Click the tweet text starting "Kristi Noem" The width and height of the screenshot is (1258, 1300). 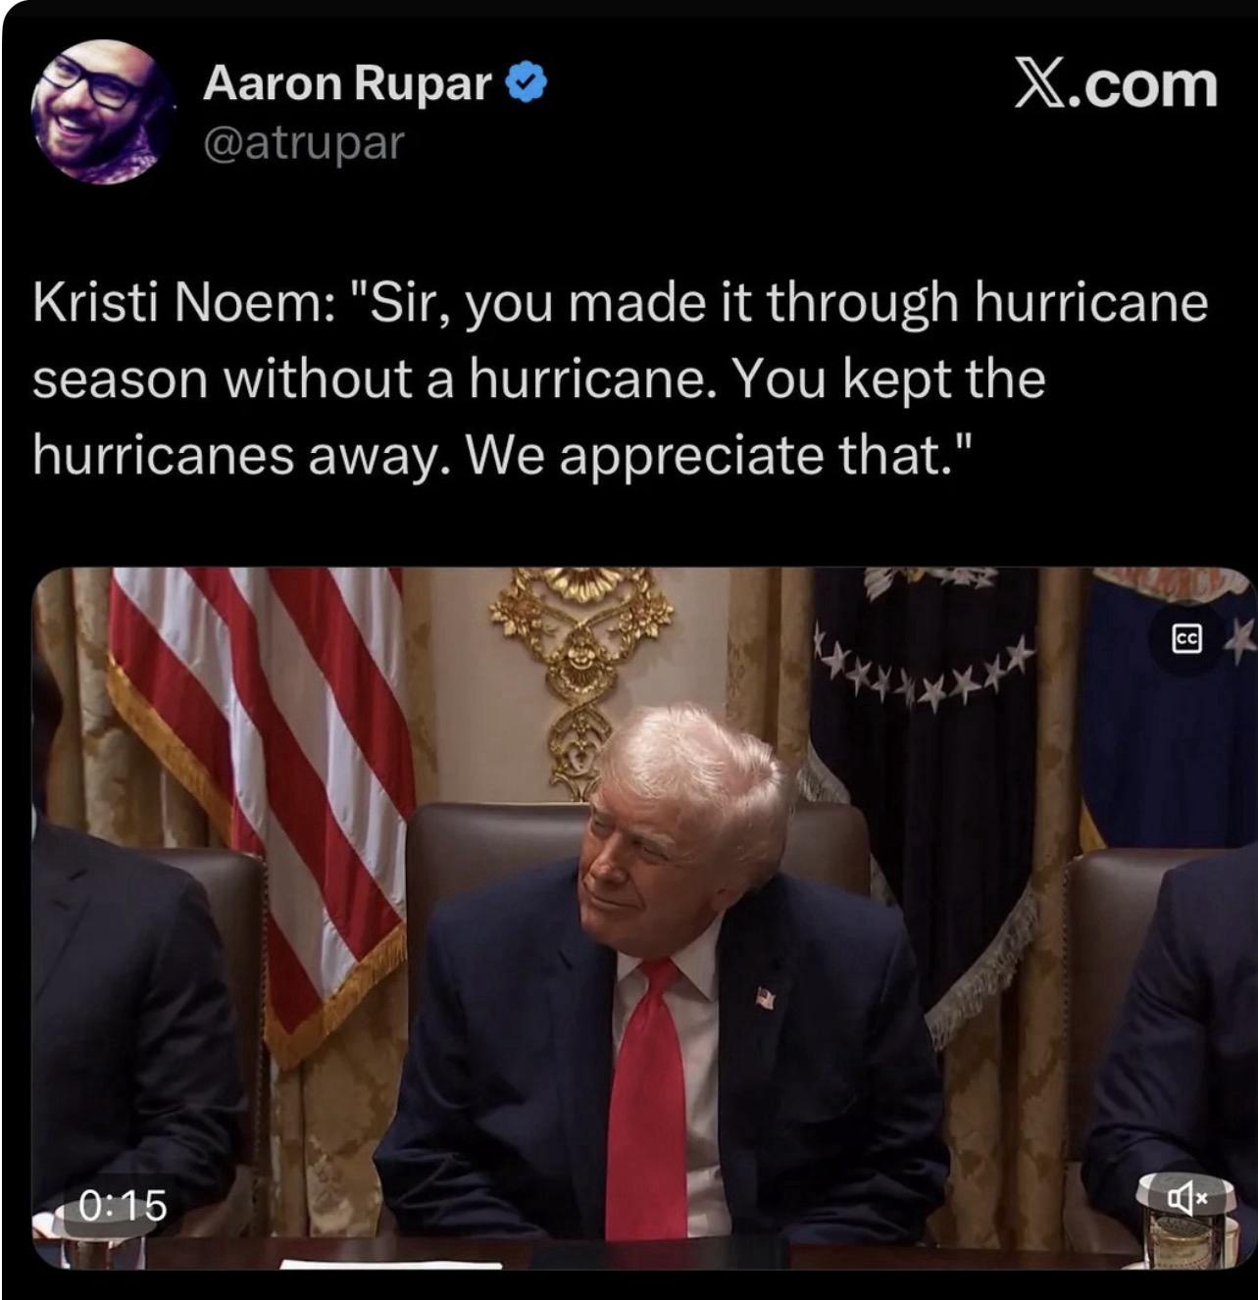coord(620,378)
